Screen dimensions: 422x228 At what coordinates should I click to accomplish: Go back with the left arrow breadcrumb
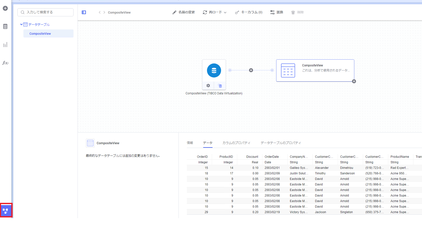tap(100, 12)
